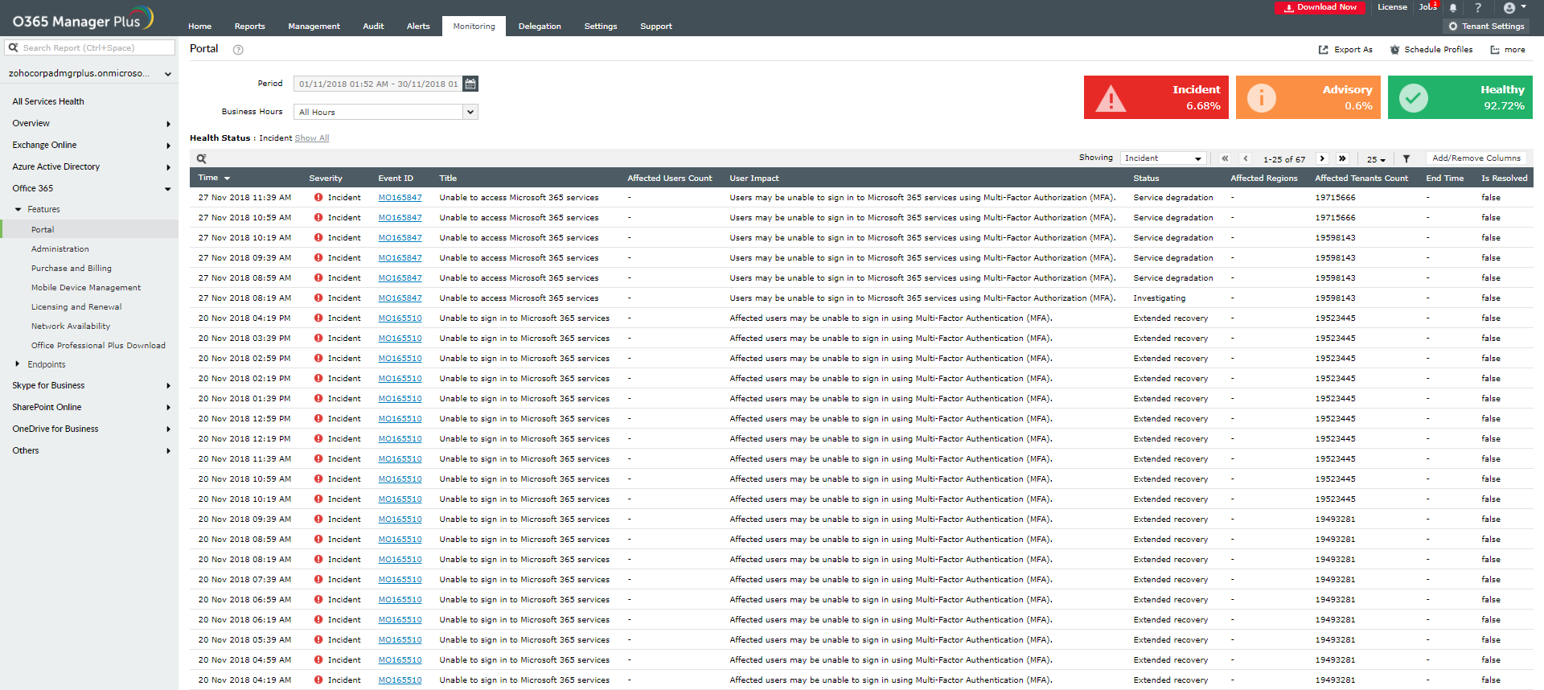This screenshot has height=690, width=1544.
Task: Expand the Endpoints tree node
Action: [18, 364]
